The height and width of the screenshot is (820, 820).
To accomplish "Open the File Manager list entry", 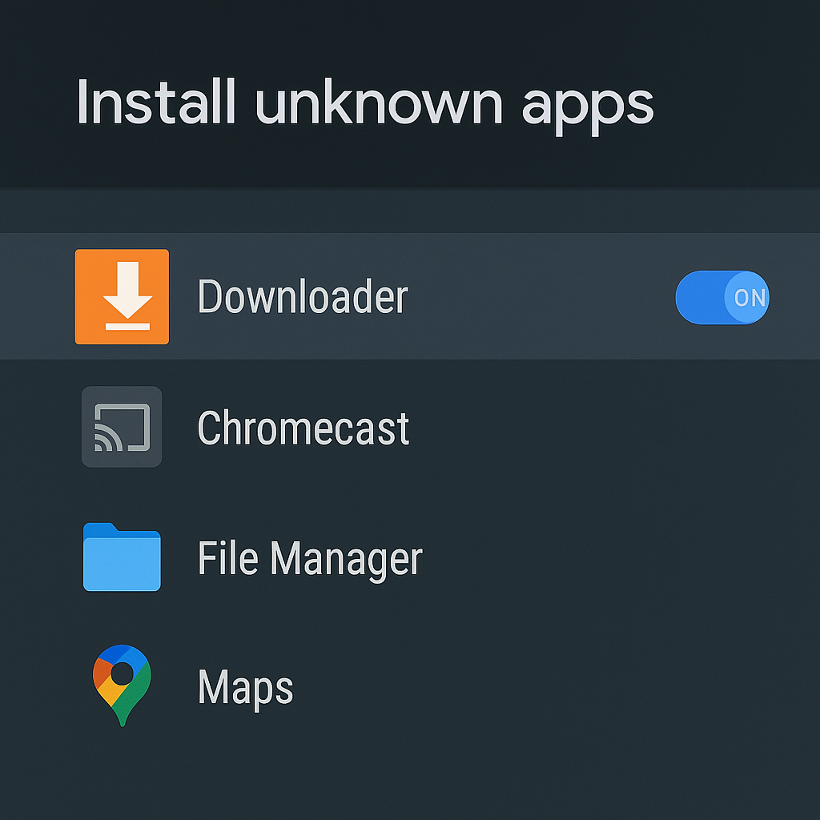I will click(x=309, y=558).
